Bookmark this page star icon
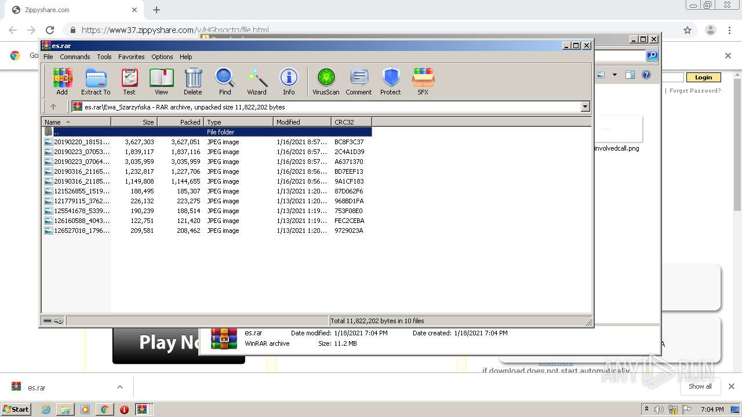The image size is (742, 417). click(688, 30)
